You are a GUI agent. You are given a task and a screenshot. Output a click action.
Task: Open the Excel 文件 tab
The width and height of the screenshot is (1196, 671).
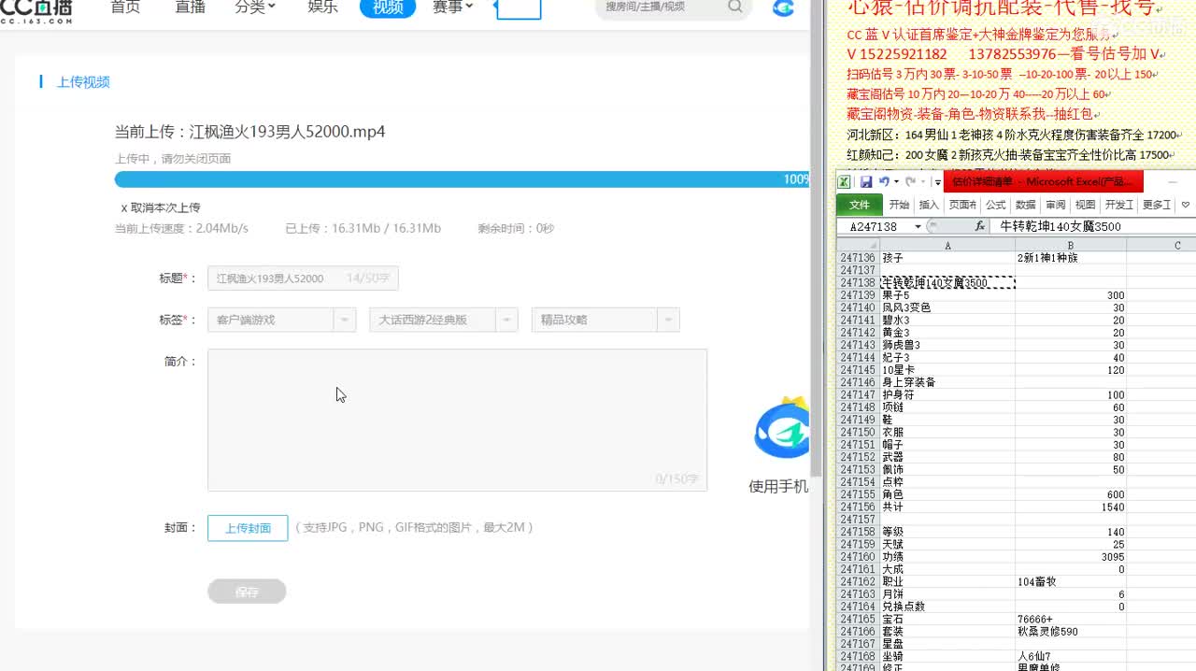[859, 205]
